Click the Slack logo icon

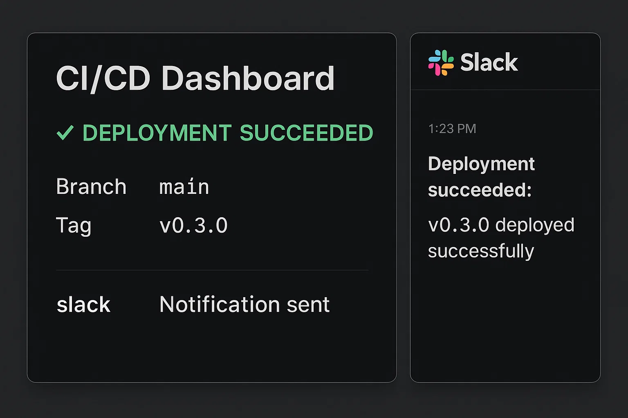[442, 62]
